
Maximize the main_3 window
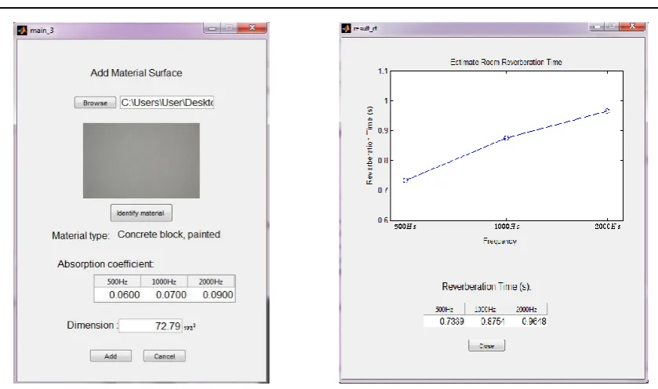click(x=229, y=28)
